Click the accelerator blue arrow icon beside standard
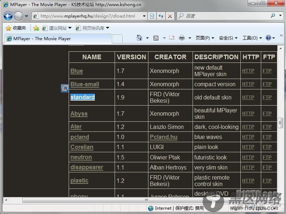Image resolution: width=286 pixels, height=214 pixels. pyautogui.click(x=65, y=88)
